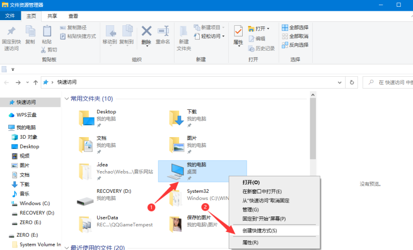Open the 复制到 dropdown button
The width and height of the screenshot is (413, 250).
pyautogui.click(x=126, y=36)
